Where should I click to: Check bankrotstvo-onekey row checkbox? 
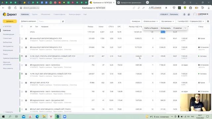[x=22, y=92]
